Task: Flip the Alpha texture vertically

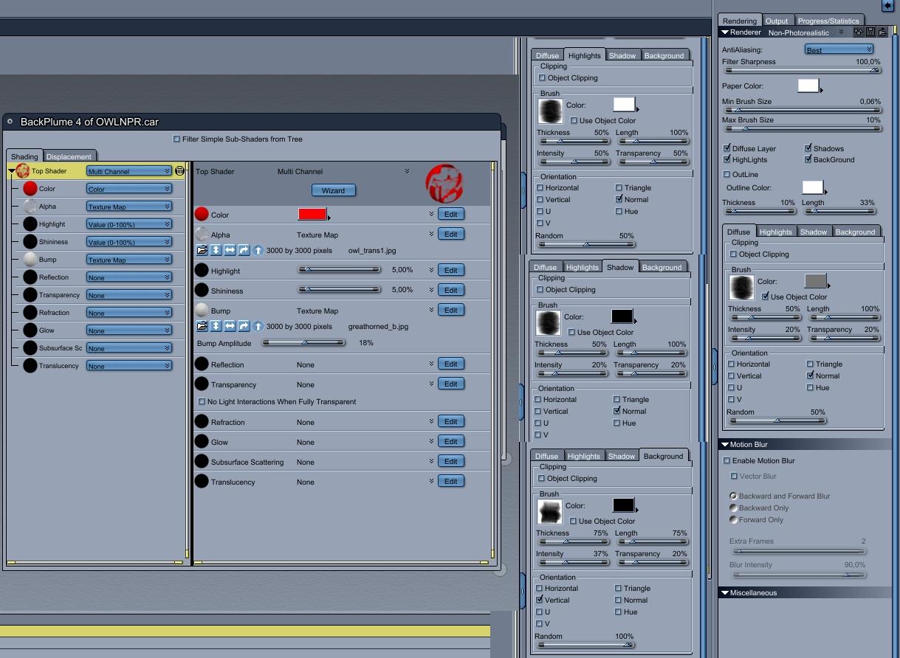Action: (x=216, y=251)
